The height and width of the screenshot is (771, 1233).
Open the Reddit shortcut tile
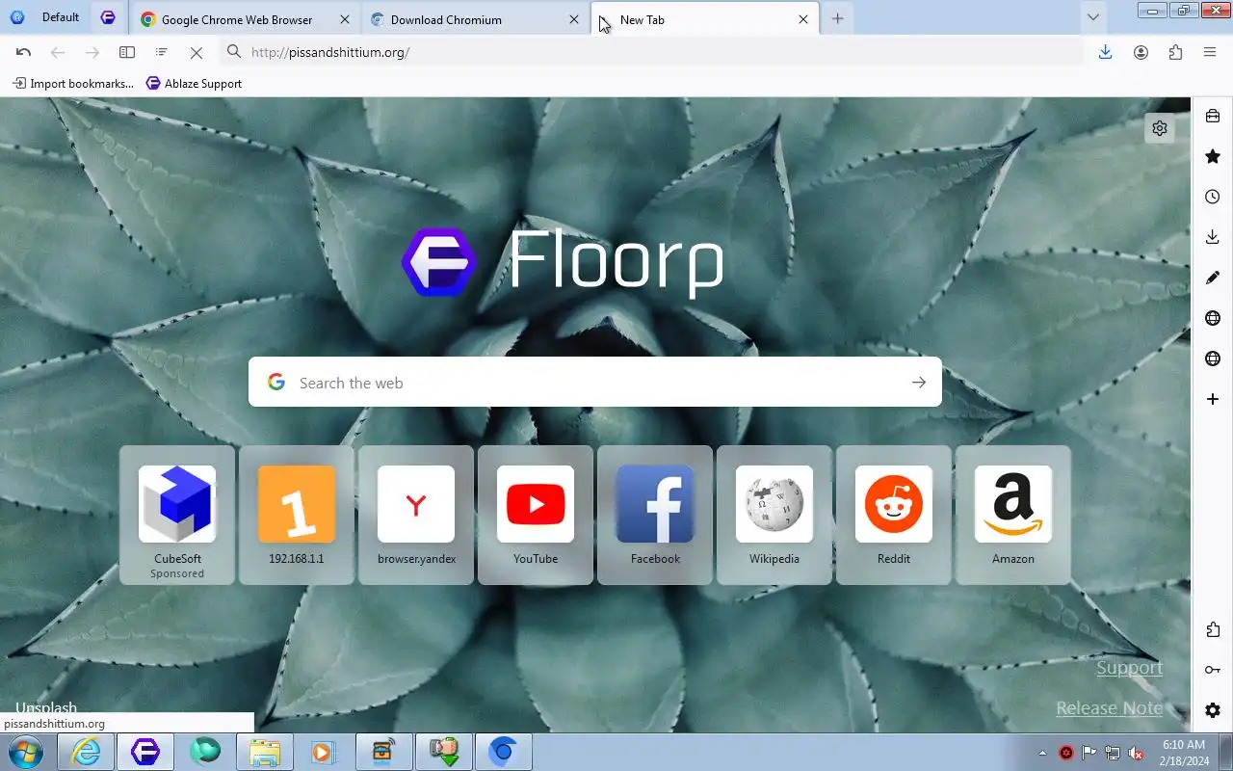pyautogui.click(x=894, y=515)
